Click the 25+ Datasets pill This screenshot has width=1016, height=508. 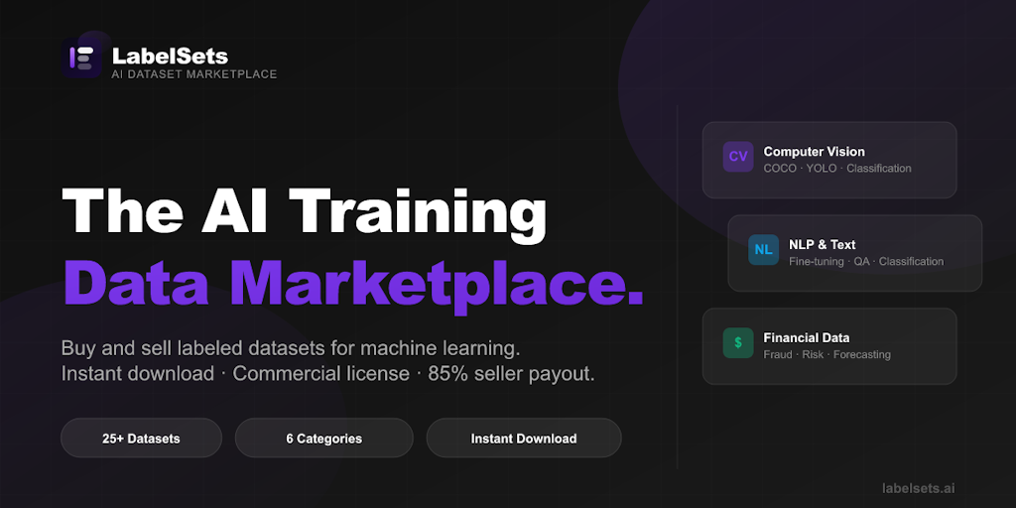tap(141, 438)
